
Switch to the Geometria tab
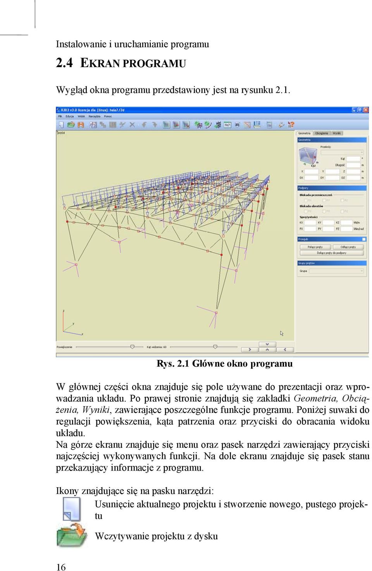(x=304, y=133)
